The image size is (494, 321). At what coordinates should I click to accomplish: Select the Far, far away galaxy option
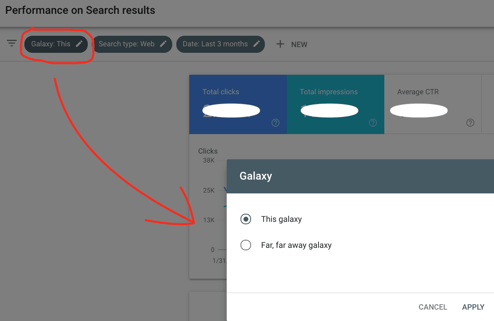coord(246,245)
